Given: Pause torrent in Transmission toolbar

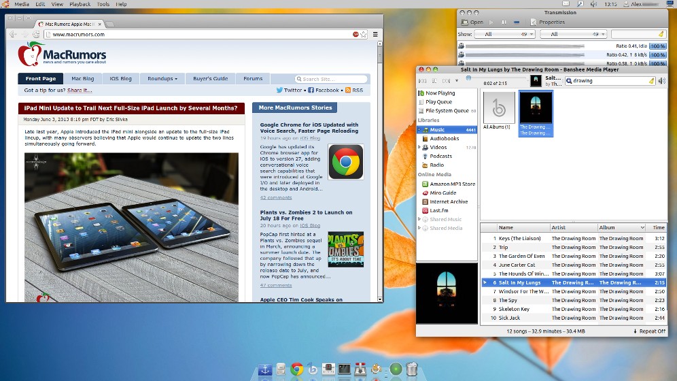Looking at the screenshot, I should tap(504, 22).
